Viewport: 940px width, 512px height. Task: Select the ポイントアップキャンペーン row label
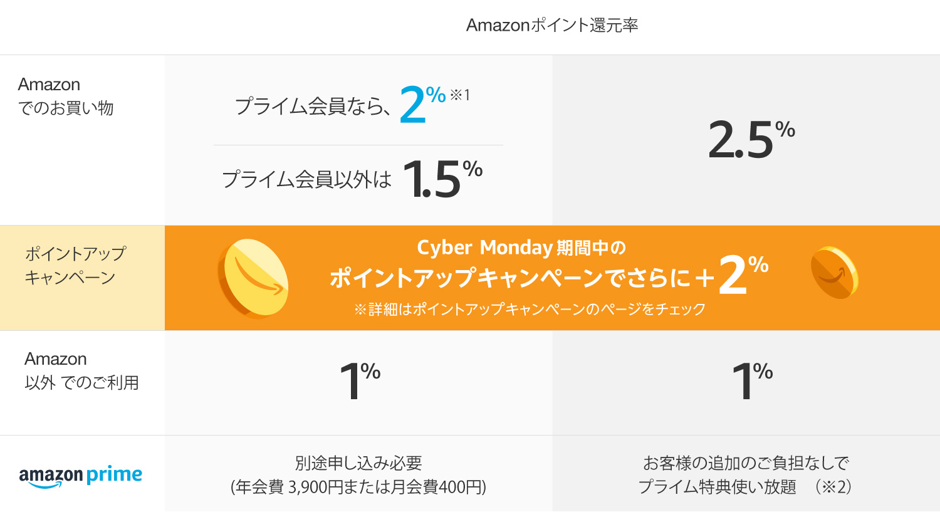75,266
